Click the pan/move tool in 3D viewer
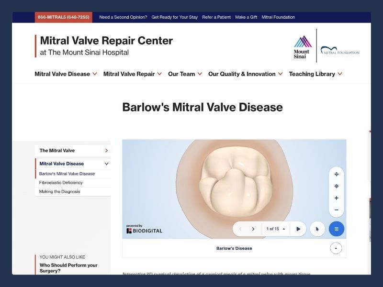This screenshot has height=287, width=383. tap(337, 174)
